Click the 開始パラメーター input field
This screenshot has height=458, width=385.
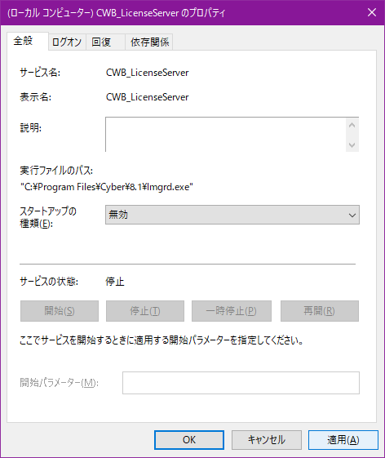tap(241, 383)
